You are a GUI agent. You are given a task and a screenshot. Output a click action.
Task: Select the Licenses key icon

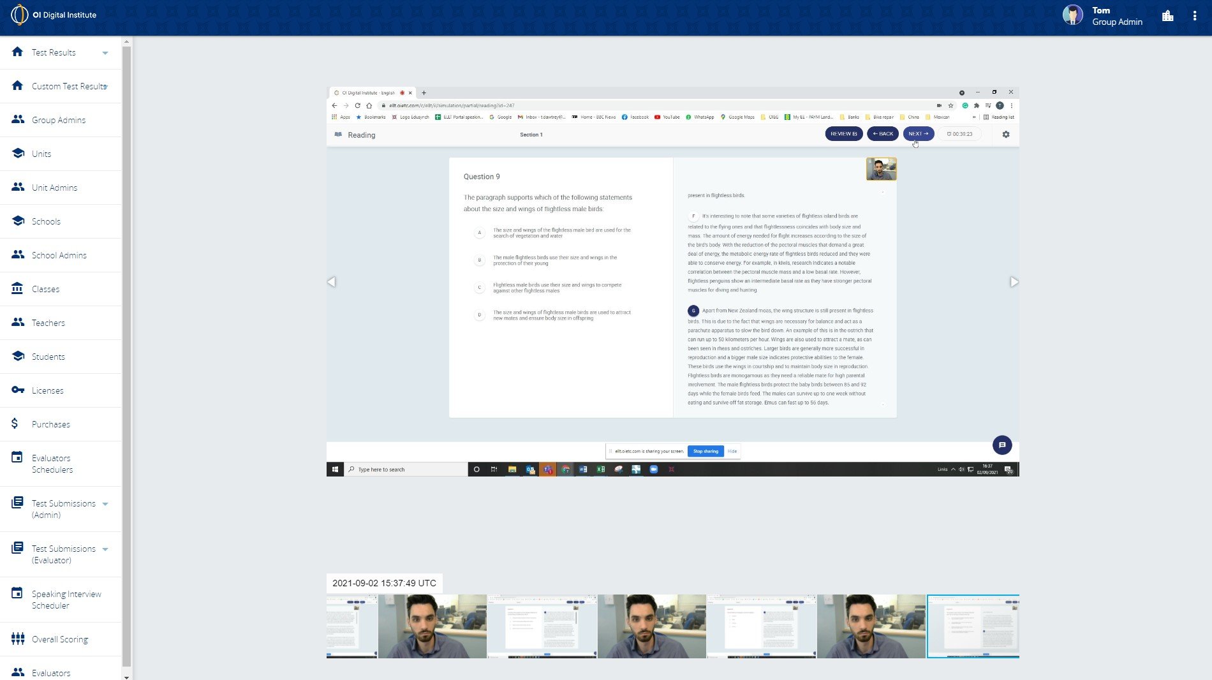click(17, 390)
